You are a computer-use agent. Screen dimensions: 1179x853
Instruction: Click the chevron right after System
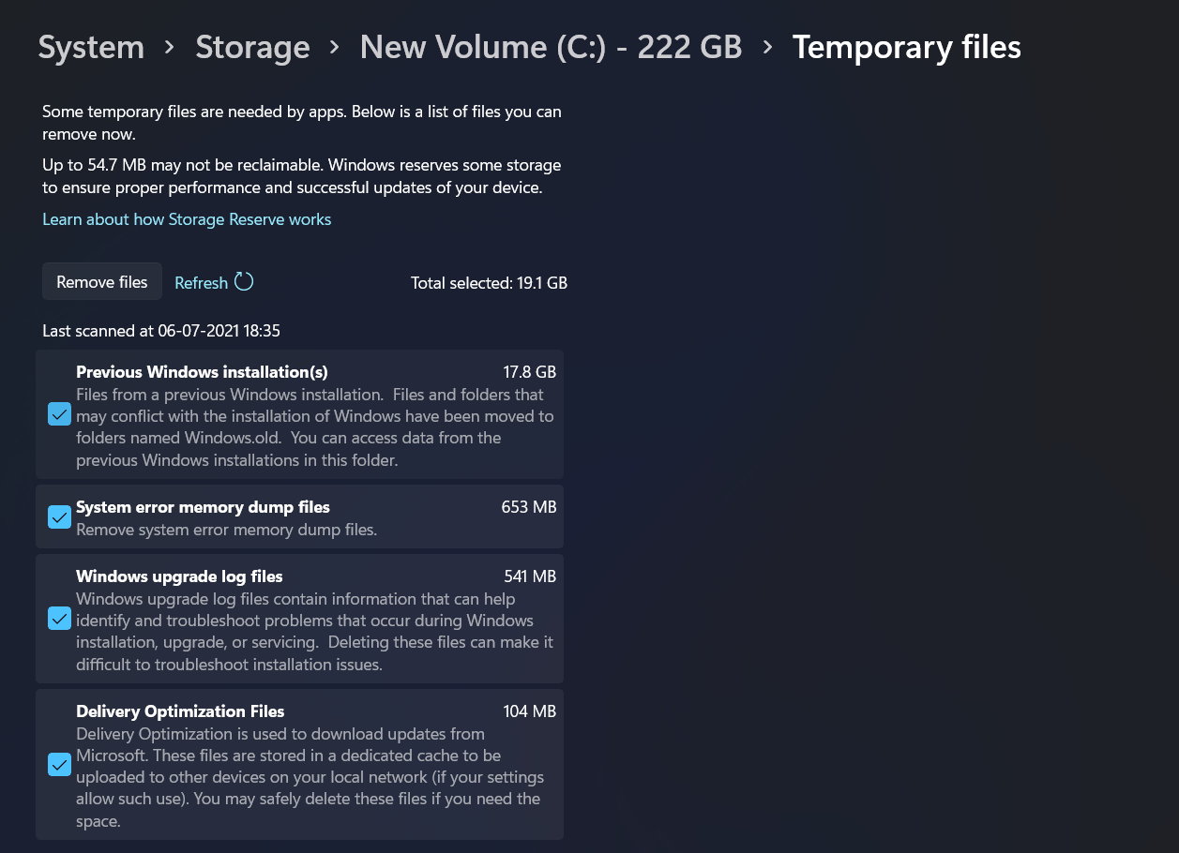click(x=170, y=47)
